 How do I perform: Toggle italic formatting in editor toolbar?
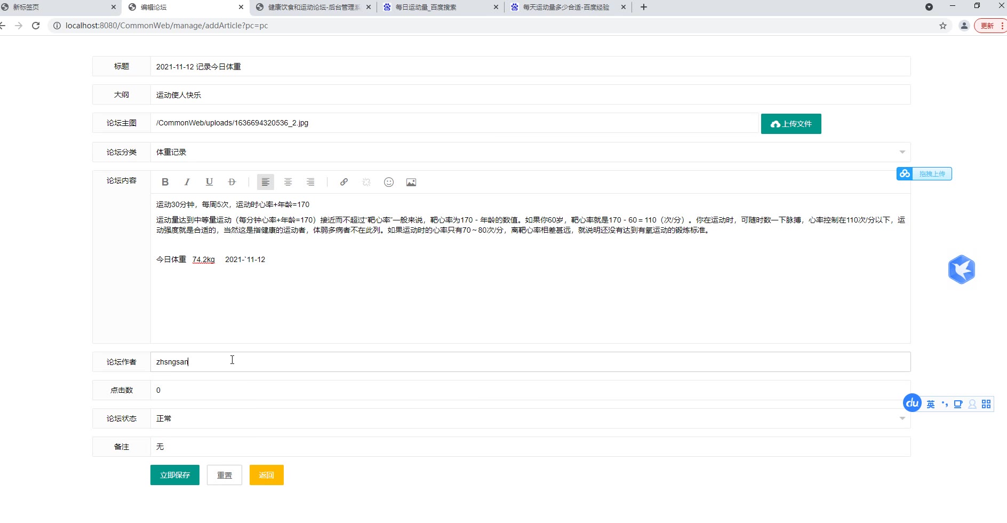[x=187, y=182]
